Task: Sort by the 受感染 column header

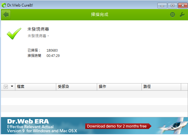Action: 77,87
